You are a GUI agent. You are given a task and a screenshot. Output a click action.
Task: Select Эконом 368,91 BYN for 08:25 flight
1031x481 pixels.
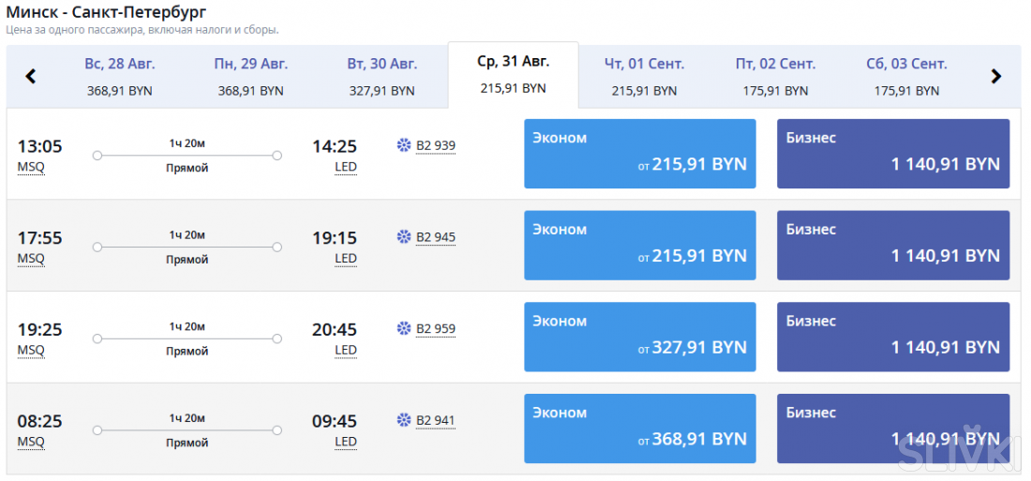click(x=640, y=428)
